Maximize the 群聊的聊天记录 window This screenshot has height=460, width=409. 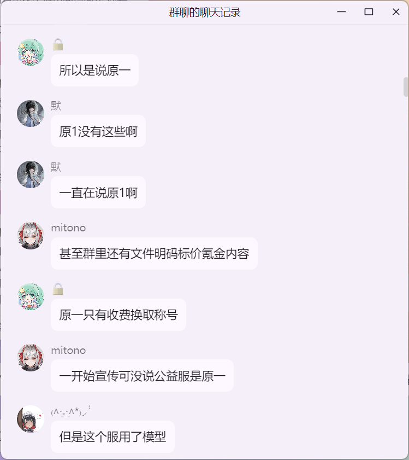(x=369, y=11)
